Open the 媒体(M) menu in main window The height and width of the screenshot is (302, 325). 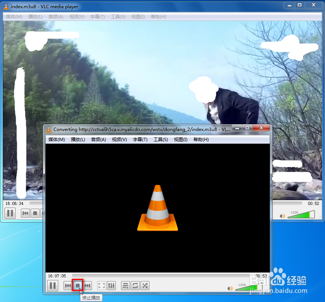pos(13,16)
